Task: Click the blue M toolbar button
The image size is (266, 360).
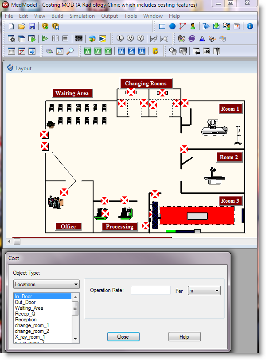Action: (x=121, y=51)
